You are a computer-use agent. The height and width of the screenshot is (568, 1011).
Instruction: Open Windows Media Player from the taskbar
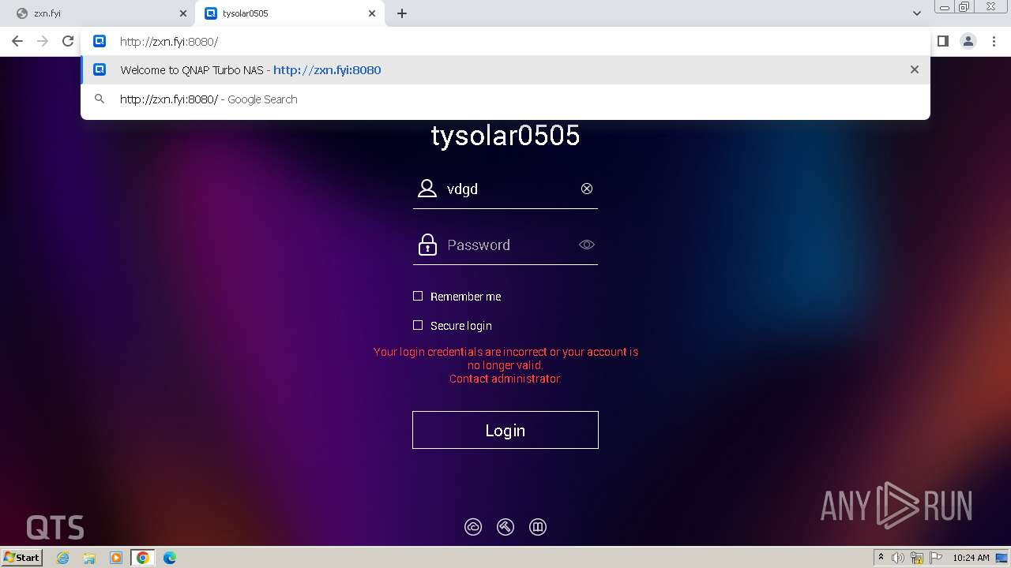point(116,558)
